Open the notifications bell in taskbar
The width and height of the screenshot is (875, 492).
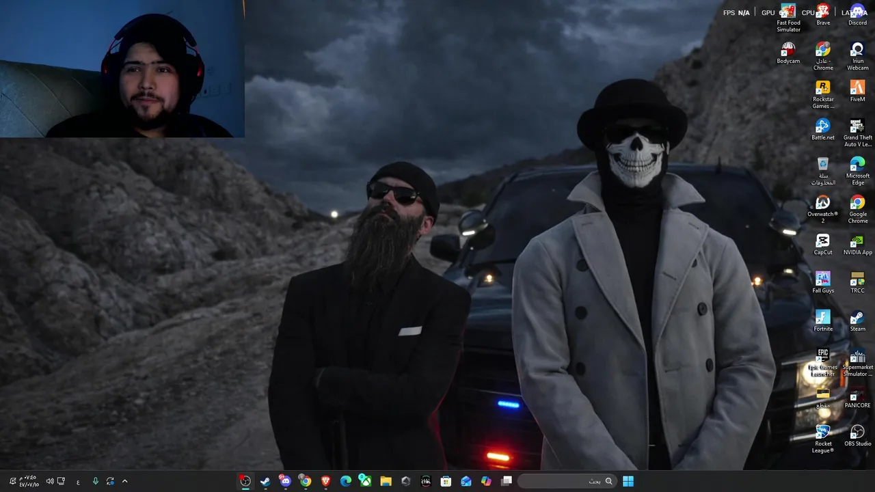pos(12,481)
